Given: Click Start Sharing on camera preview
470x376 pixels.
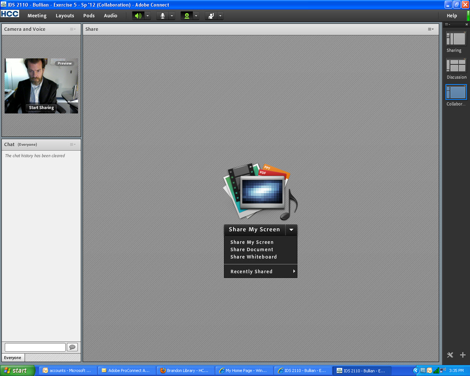Looking at the screenshot, I should 41,108.
